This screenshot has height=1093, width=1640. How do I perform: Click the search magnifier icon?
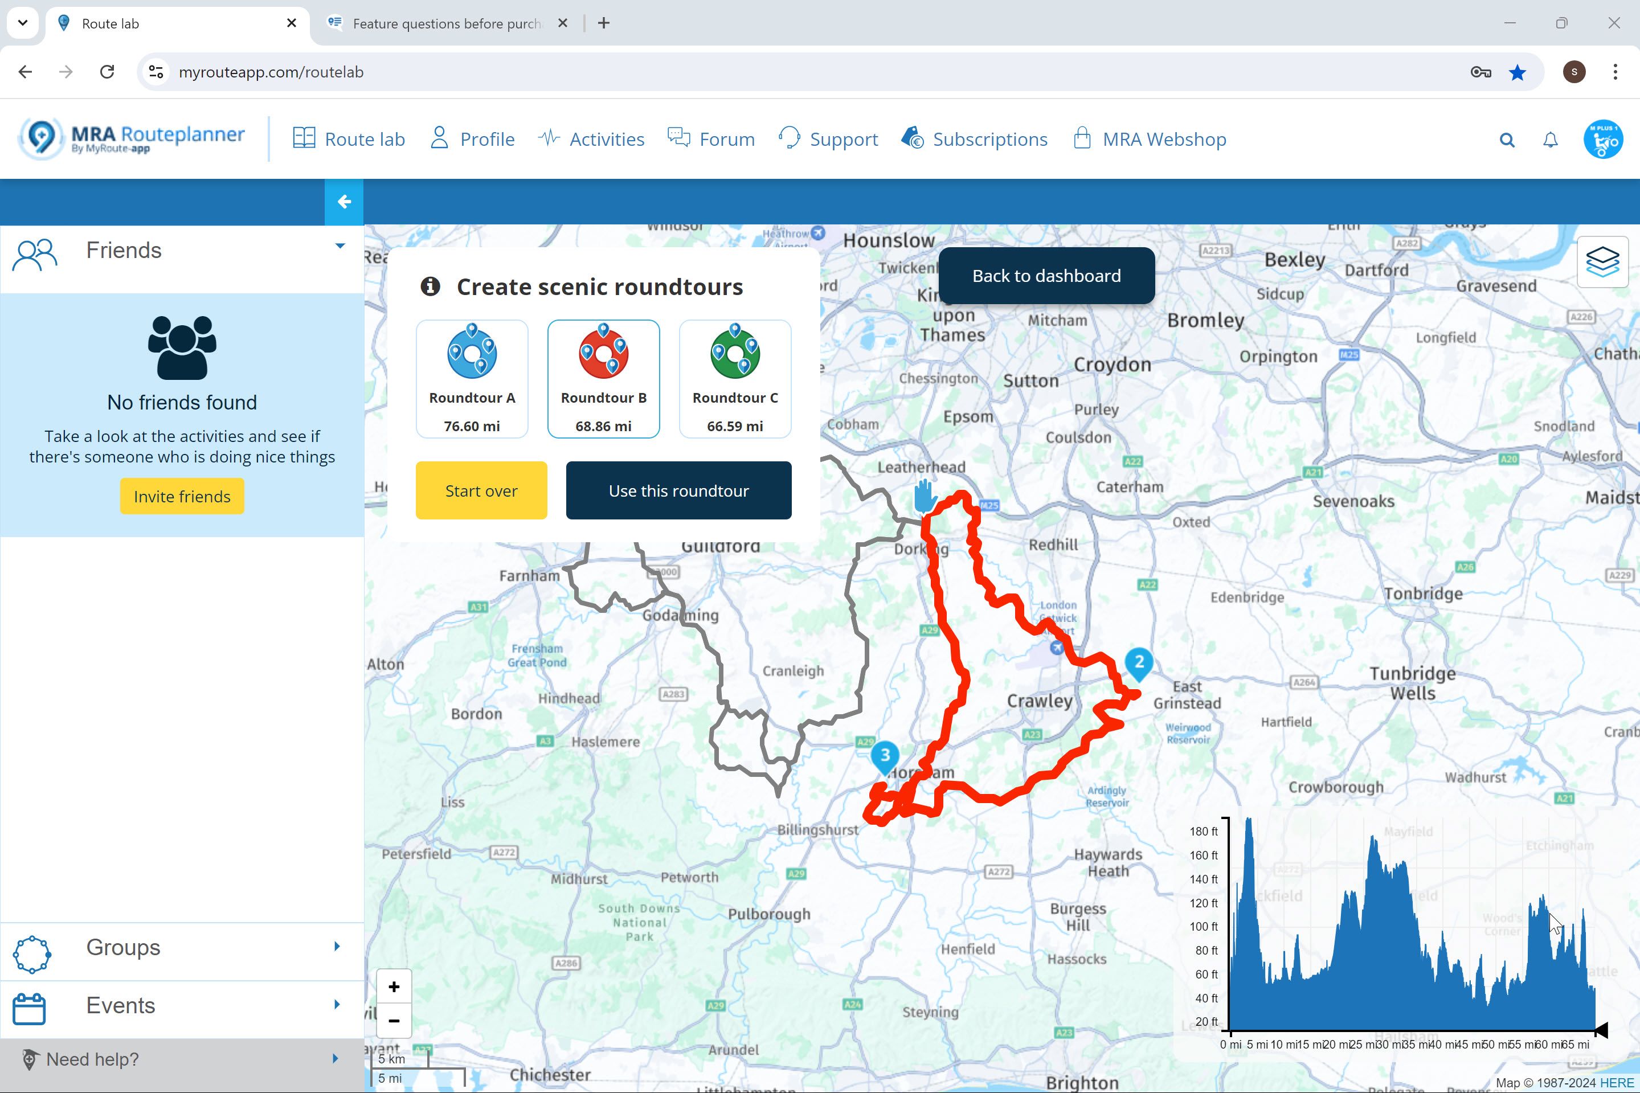click(x=1507, y=140)
